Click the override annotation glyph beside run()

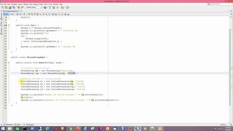coord(6,25)
